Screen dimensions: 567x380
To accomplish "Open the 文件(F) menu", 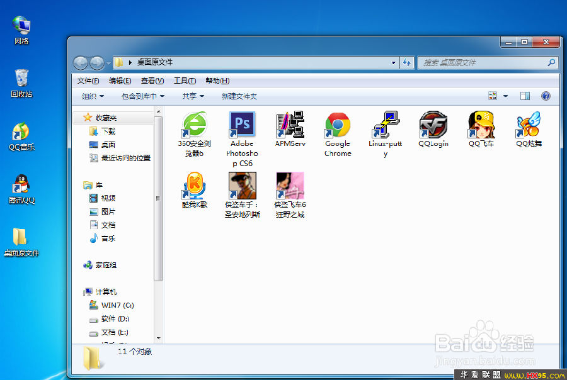I will click(x=88, y=81).
